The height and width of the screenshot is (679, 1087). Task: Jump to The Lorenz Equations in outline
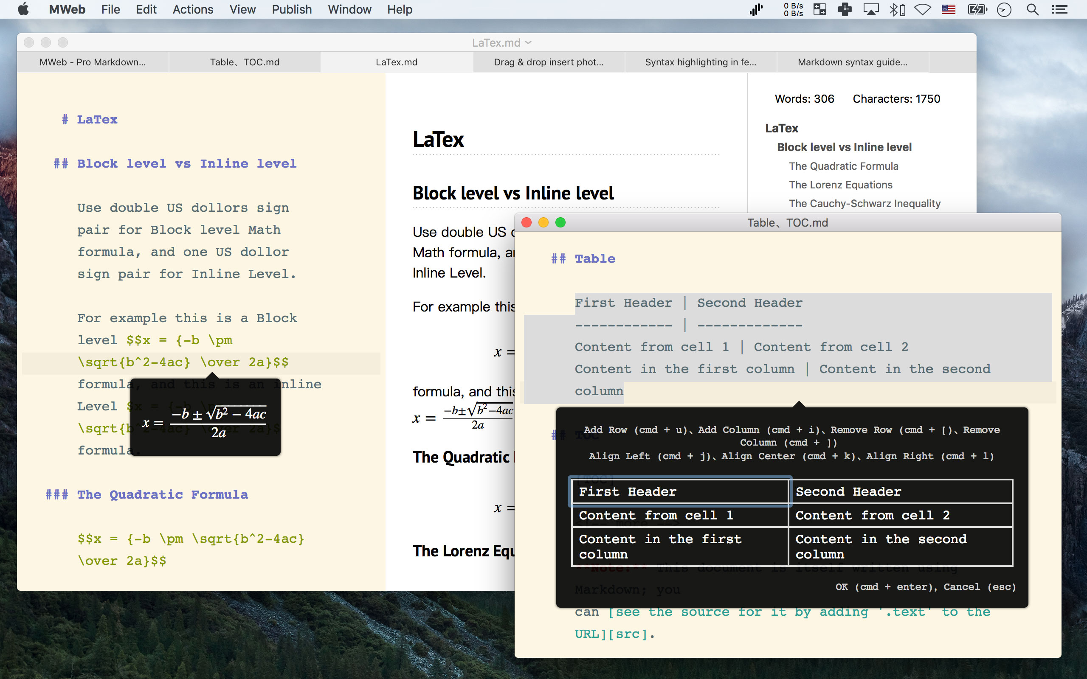coord(840,185)
